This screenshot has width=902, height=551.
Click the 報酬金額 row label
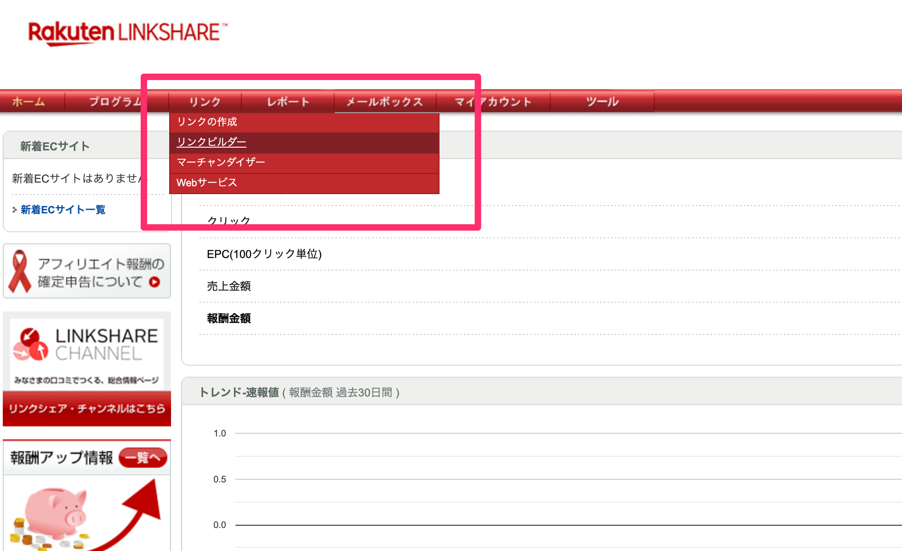tap(229, 318)
